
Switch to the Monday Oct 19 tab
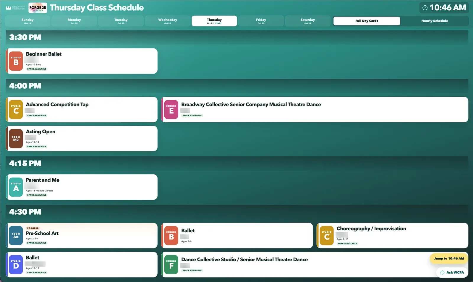pos(74,21)
